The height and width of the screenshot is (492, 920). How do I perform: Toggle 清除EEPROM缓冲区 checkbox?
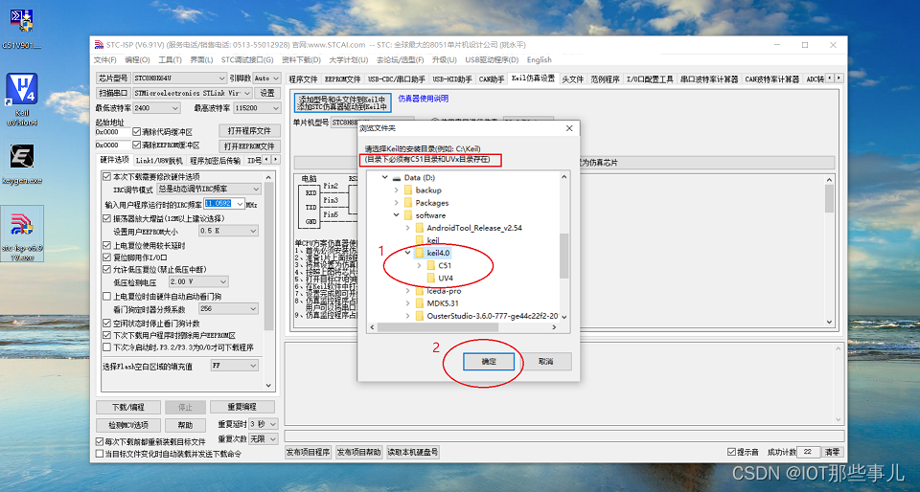tap(137, 145)
